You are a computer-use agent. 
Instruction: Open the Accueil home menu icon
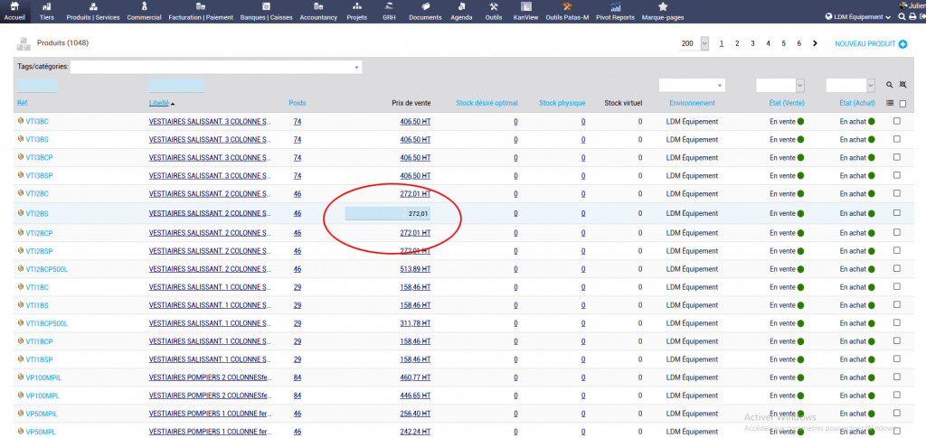pos(14,7)
